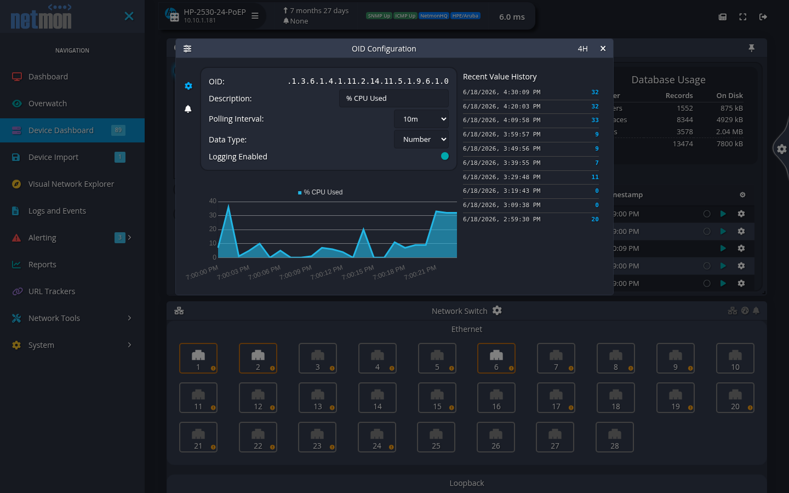This screenshot has height=493, width=789.
Task: Select Ethernet port 1
Action: [198, 358]
